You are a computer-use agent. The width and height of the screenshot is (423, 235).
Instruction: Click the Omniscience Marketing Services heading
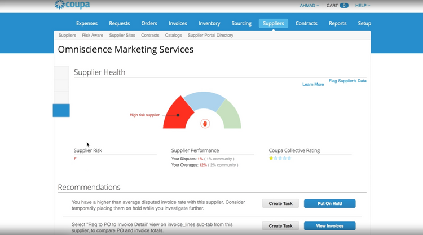(126, 50)
